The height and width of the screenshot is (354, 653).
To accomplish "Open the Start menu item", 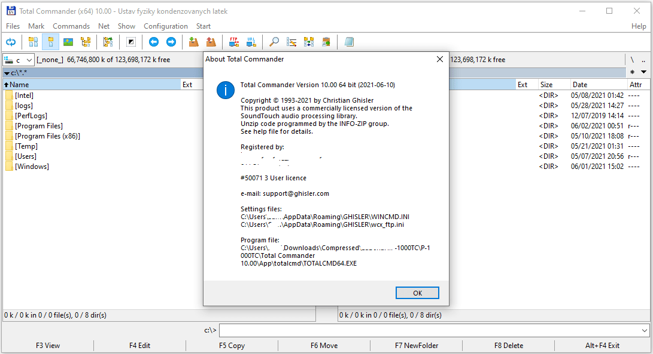I will click(204, 26).
